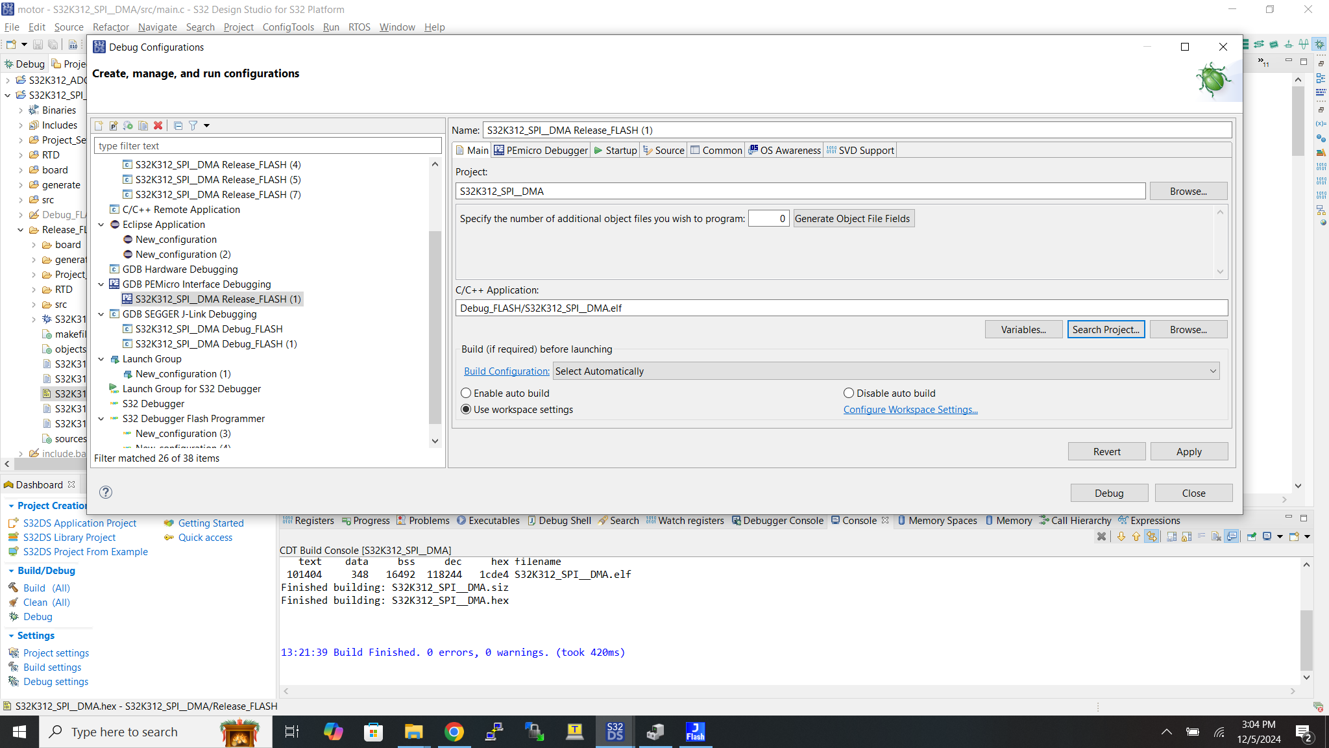Image resolution: width=1329 pixels, height=748 pixels.
Task: Select Disable auto build option
Action: [x=848, y=393]
